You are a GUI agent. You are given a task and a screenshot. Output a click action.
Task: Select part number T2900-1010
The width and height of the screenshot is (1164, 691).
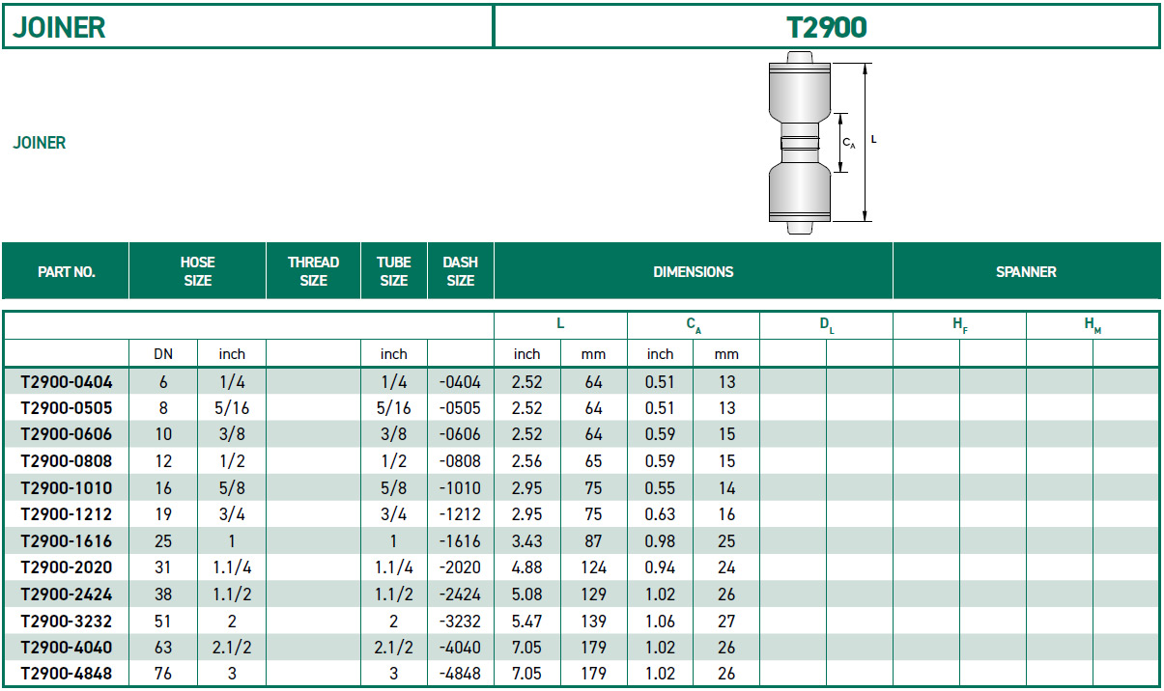tap(66, 488)
